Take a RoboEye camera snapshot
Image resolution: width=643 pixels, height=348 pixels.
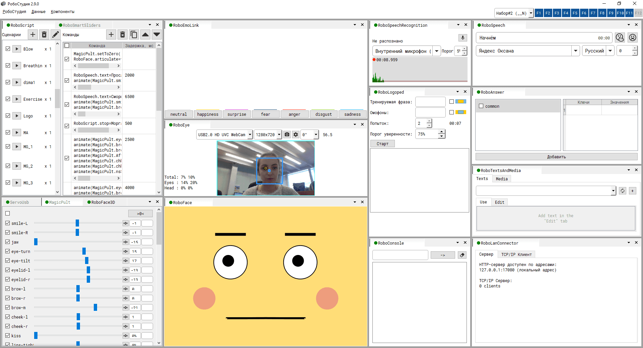(x=287, y=135)
